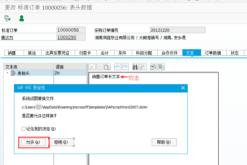Click the Cut scissors icon

point(92,67)
